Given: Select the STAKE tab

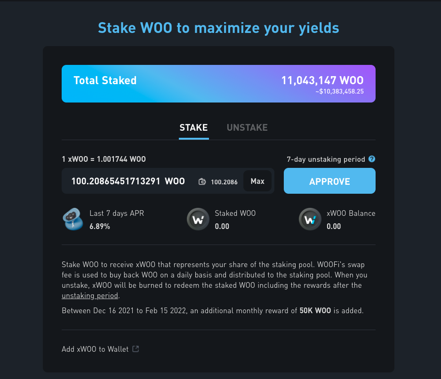Looking at the screenshot, I should tap(193, 127).
